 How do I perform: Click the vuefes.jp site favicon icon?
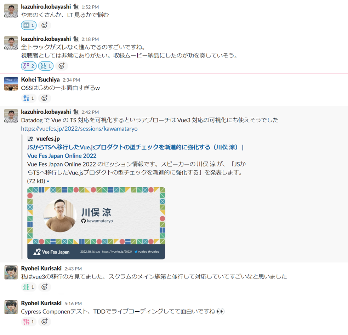30,139
